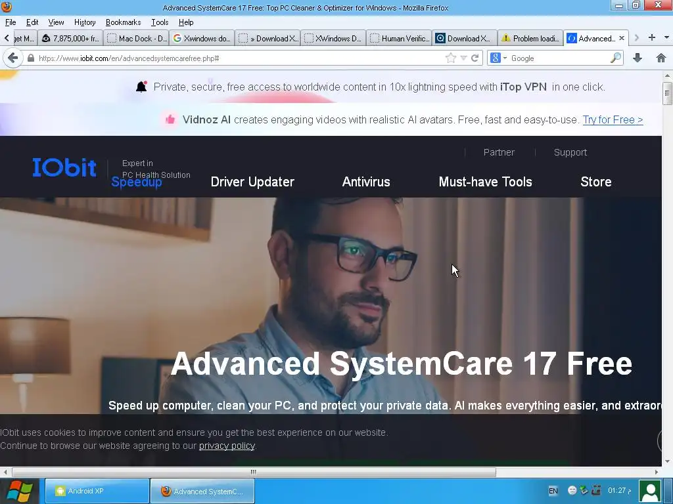673x504 pixels.
Task: Click the horizontal scrollbar right arrow
Action: pyautogui.click(x=657, y=472)
